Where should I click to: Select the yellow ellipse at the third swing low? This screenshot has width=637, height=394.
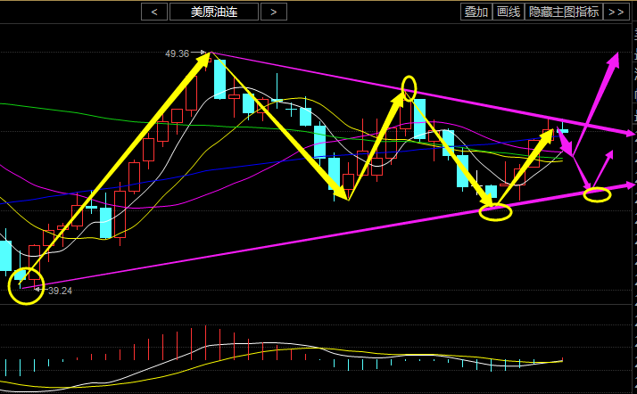(x=496, y=211)
